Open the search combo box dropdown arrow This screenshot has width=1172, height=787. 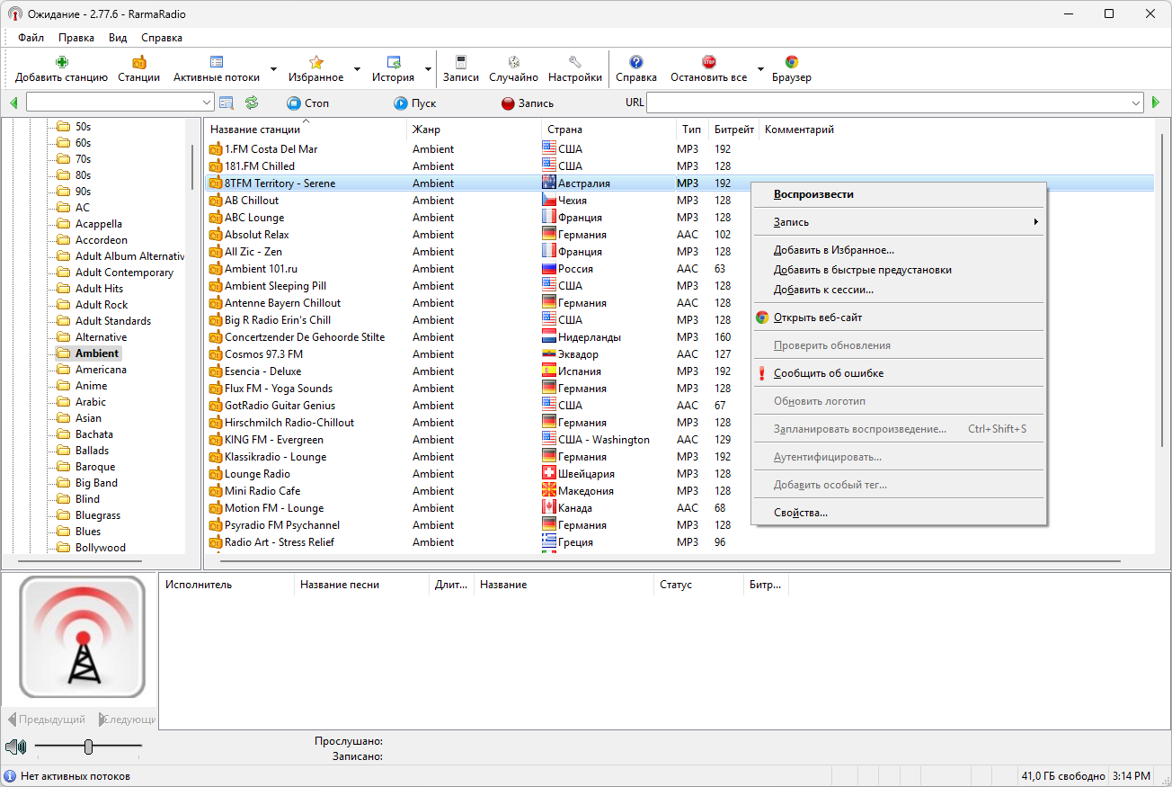coord(208,103)
